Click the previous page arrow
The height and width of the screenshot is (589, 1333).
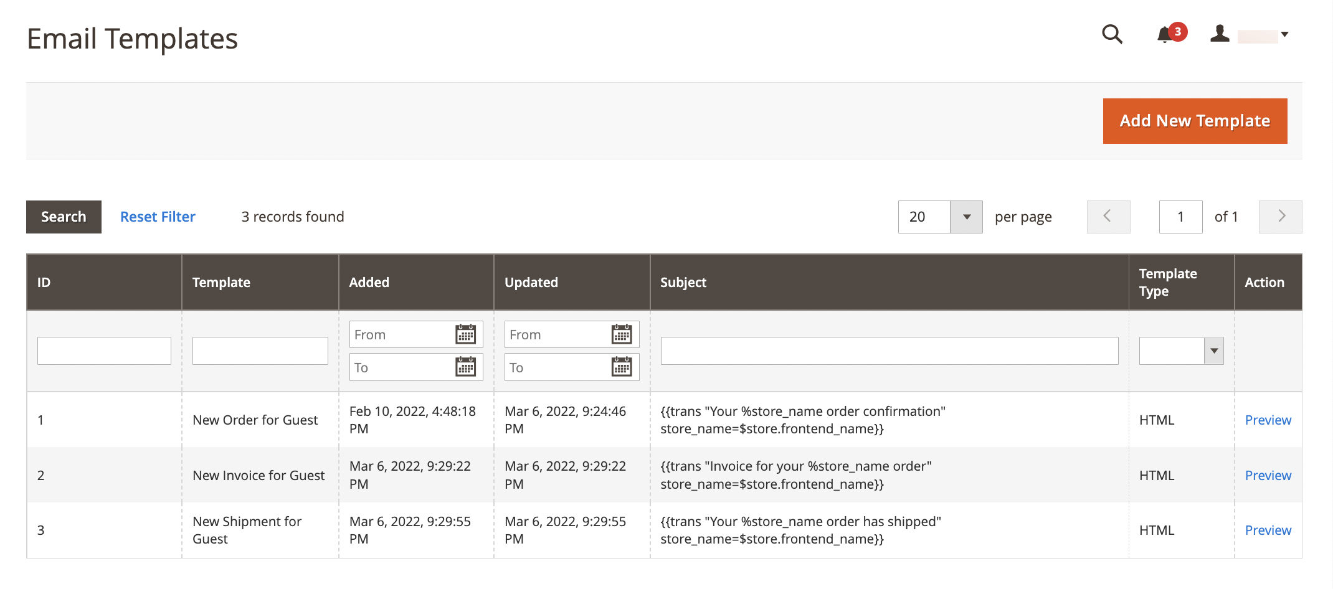tap(1108, 217)
